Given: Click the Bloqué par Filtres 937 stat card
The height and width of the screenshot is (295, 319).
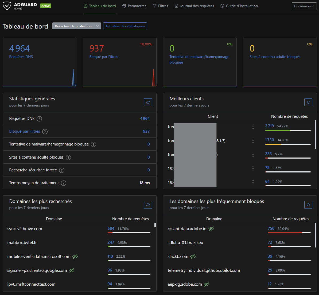Looking at the screenshot, I should [119, 62].
